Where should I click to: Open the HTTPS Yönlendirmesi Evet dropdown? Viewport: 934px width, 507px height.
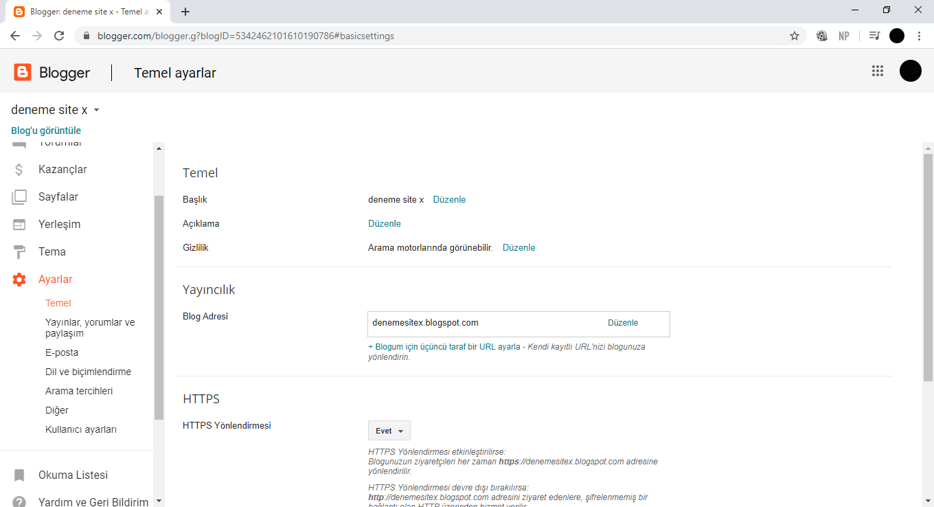389,431
